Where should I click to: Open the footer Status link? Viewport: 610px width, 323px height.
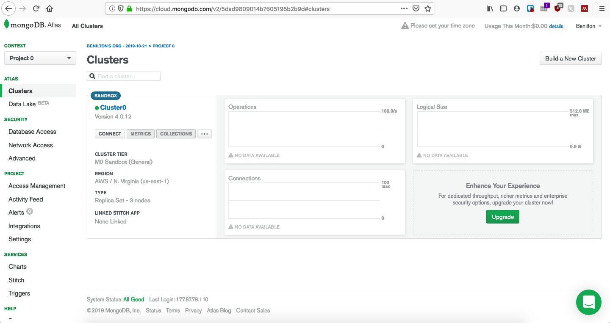[153, 310]
